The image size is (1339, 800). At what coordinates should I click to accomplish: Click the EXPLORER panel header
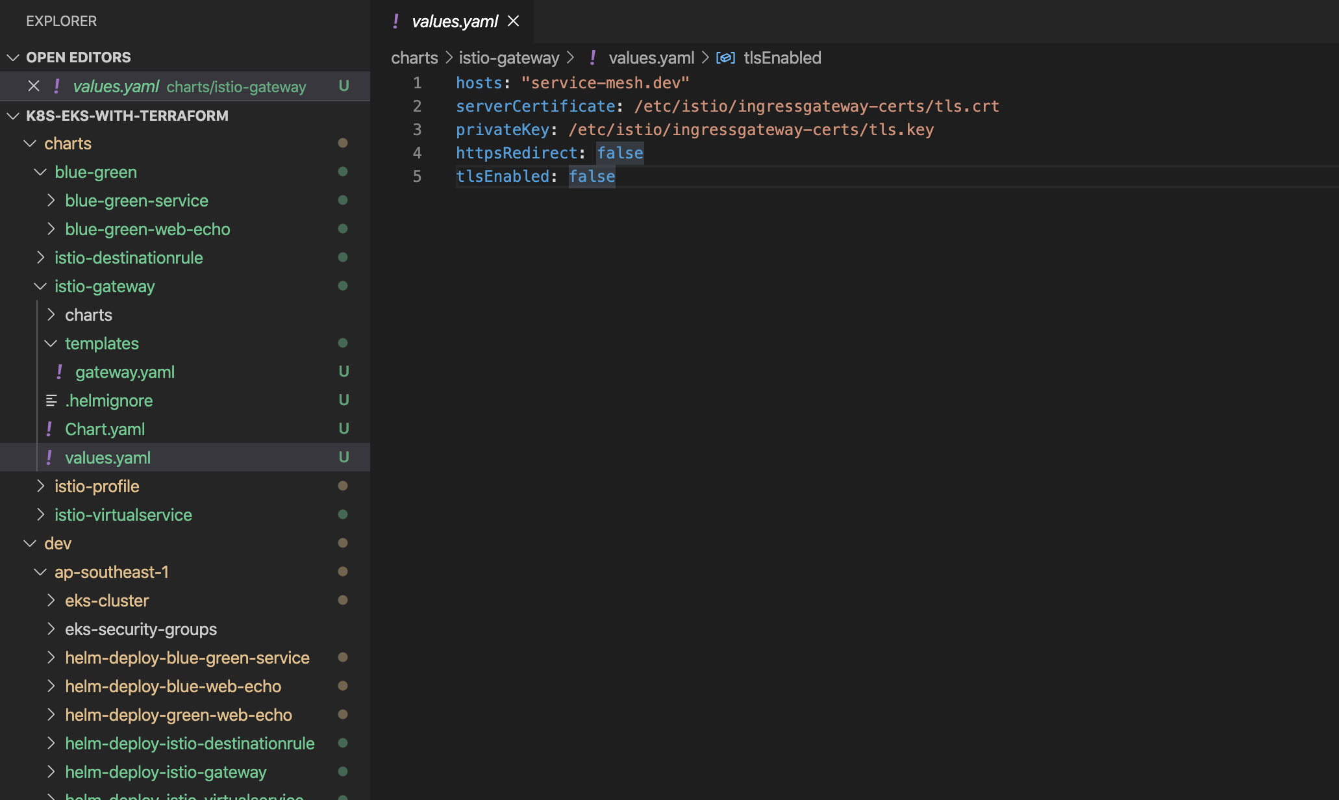[x=61, y=18]
